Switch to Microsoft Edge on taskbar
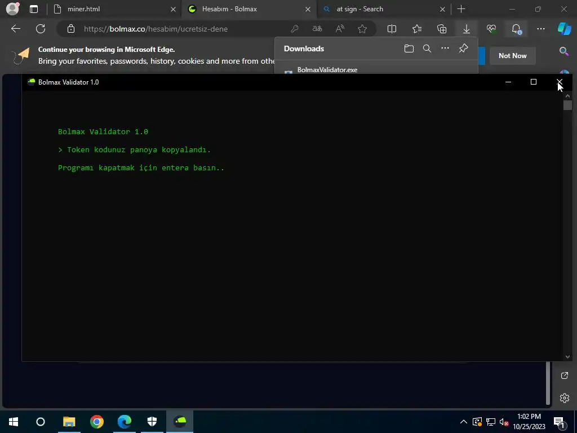The width and height of the screenshot is (577, 433). coord(125,422)
